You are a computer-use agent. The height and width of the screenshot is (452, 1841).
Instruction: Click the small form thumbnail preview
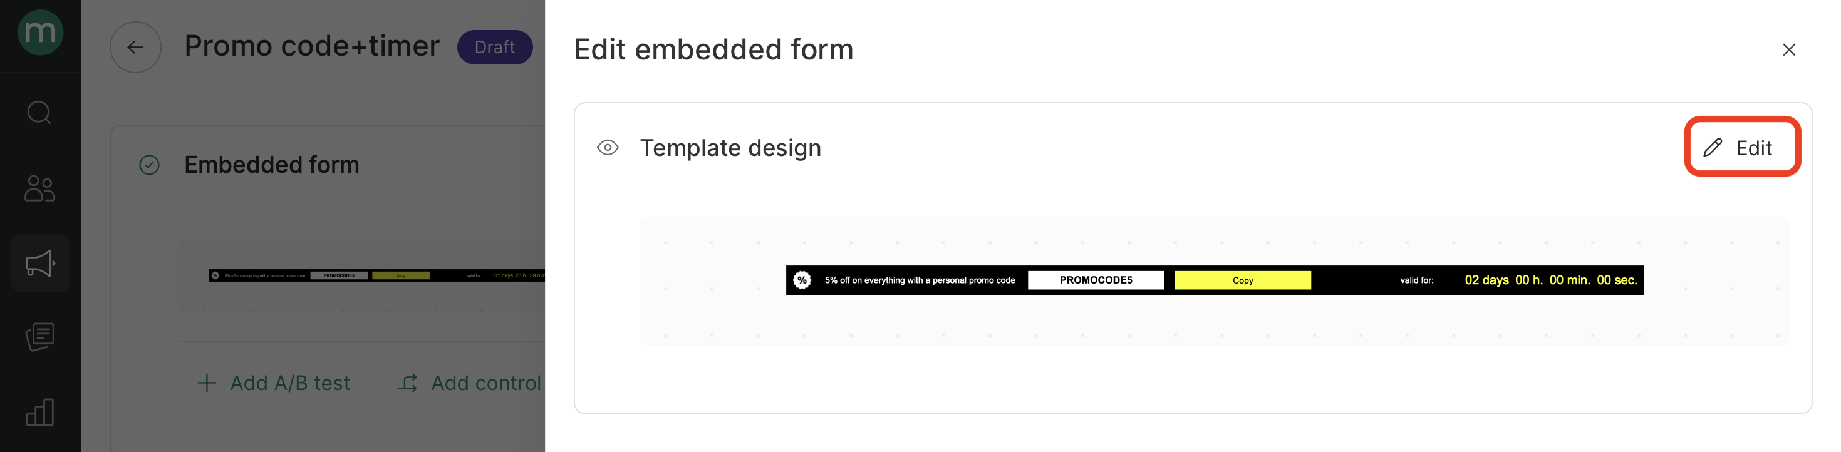point(376,275)
